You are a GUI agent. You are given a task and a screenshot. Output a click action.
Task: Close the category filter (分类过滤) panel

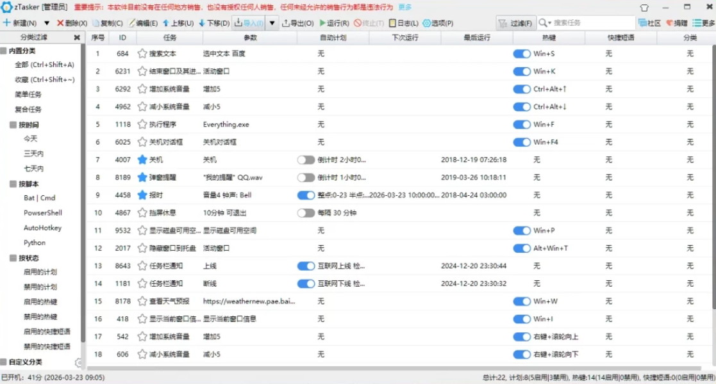77,37
